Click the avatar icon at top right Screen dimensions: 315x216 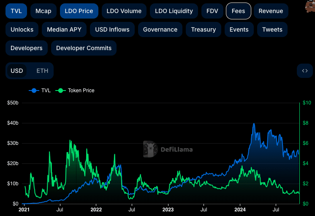coord(310,6)
